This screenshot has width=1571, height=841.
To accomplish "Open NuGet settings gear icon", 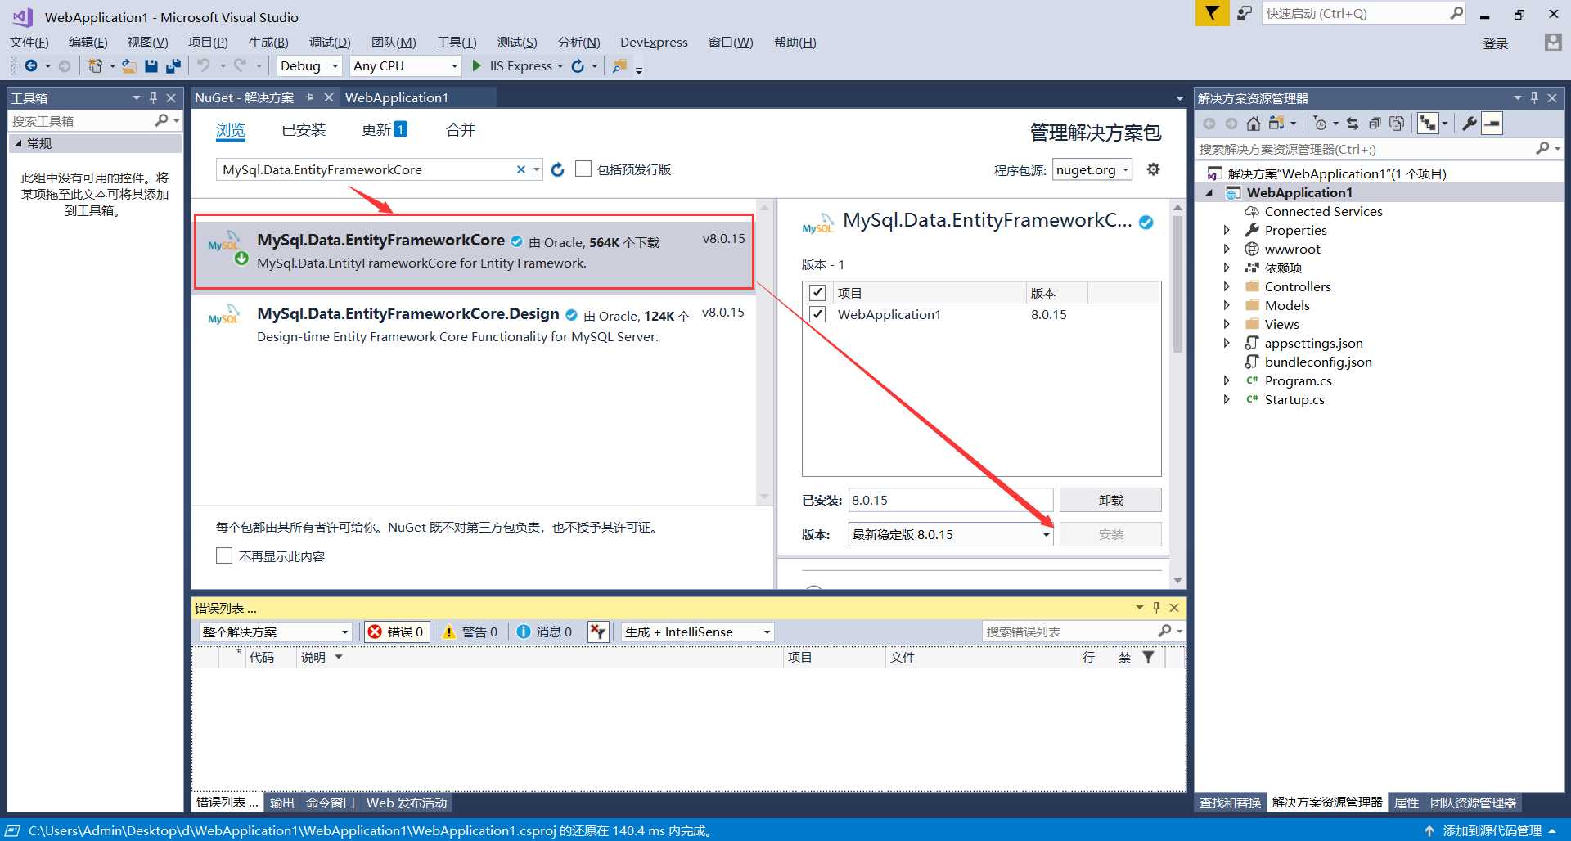I will point(1154,169).
